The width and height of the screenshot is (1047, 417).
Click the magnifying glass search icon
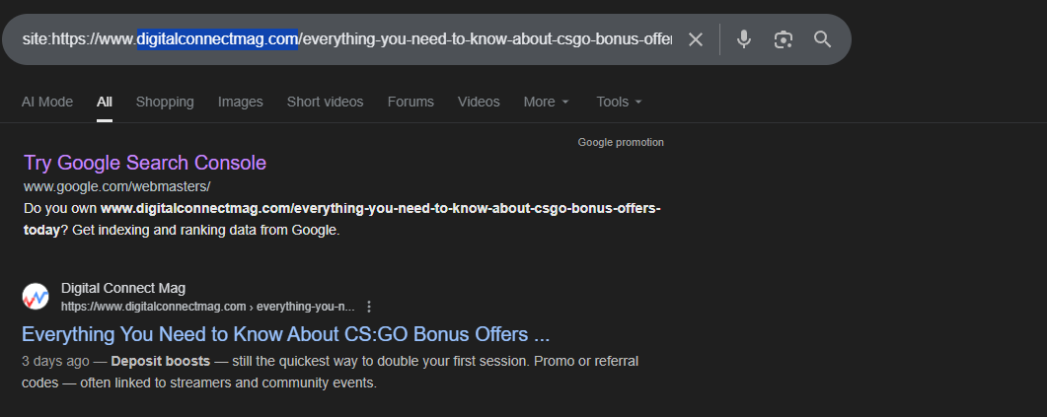coord(822,39)
